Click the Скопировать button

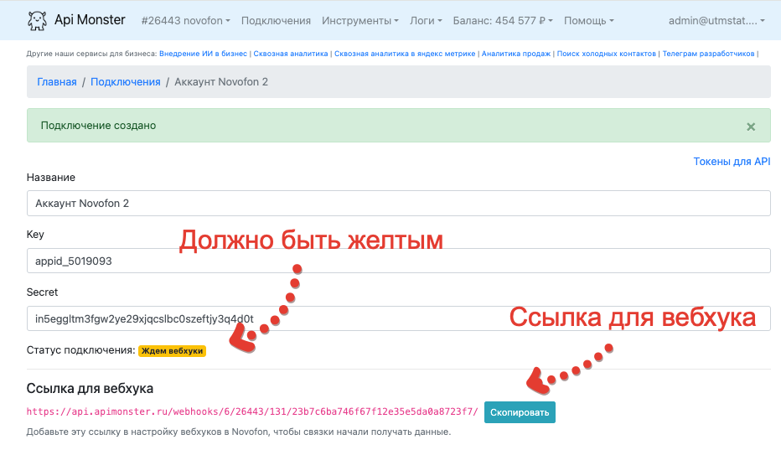(x=520, y=412)
